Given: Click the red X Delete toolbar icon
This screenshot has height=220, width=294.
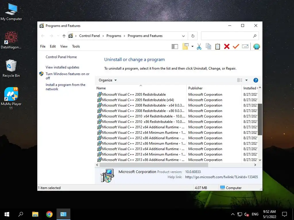Looking at the screenshot, I should (x=227, y=46).
